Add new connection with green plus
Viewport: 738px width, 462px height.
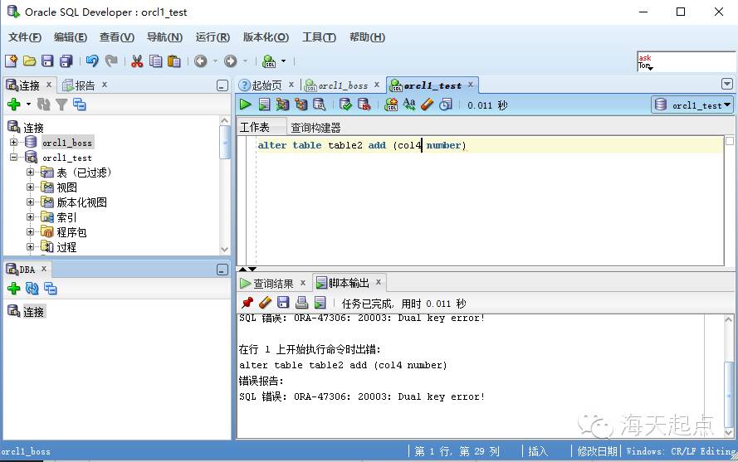pos(14,104)
